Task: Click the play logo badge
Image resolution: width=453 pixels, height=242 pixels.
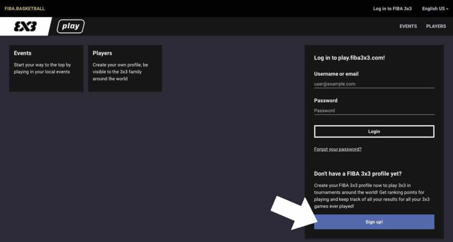Action: point(71,26)
